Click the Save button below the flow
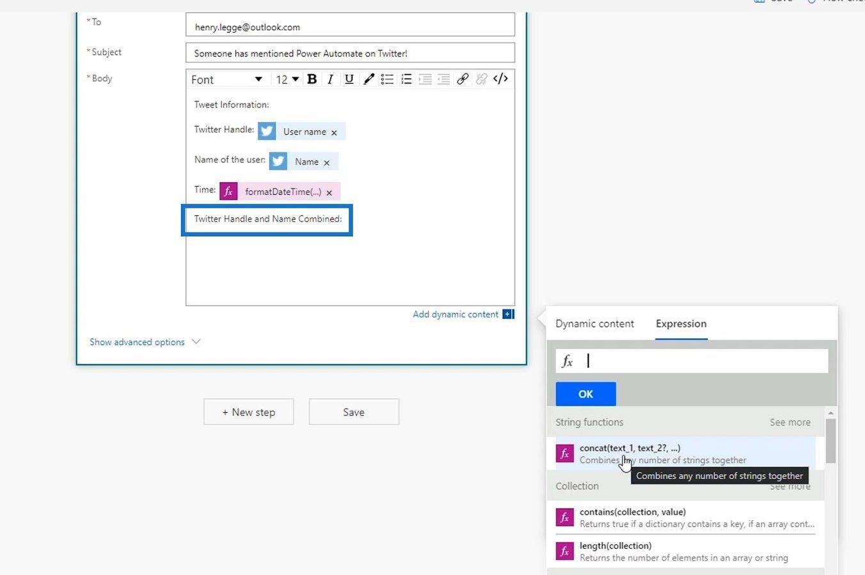 (354, 412)
